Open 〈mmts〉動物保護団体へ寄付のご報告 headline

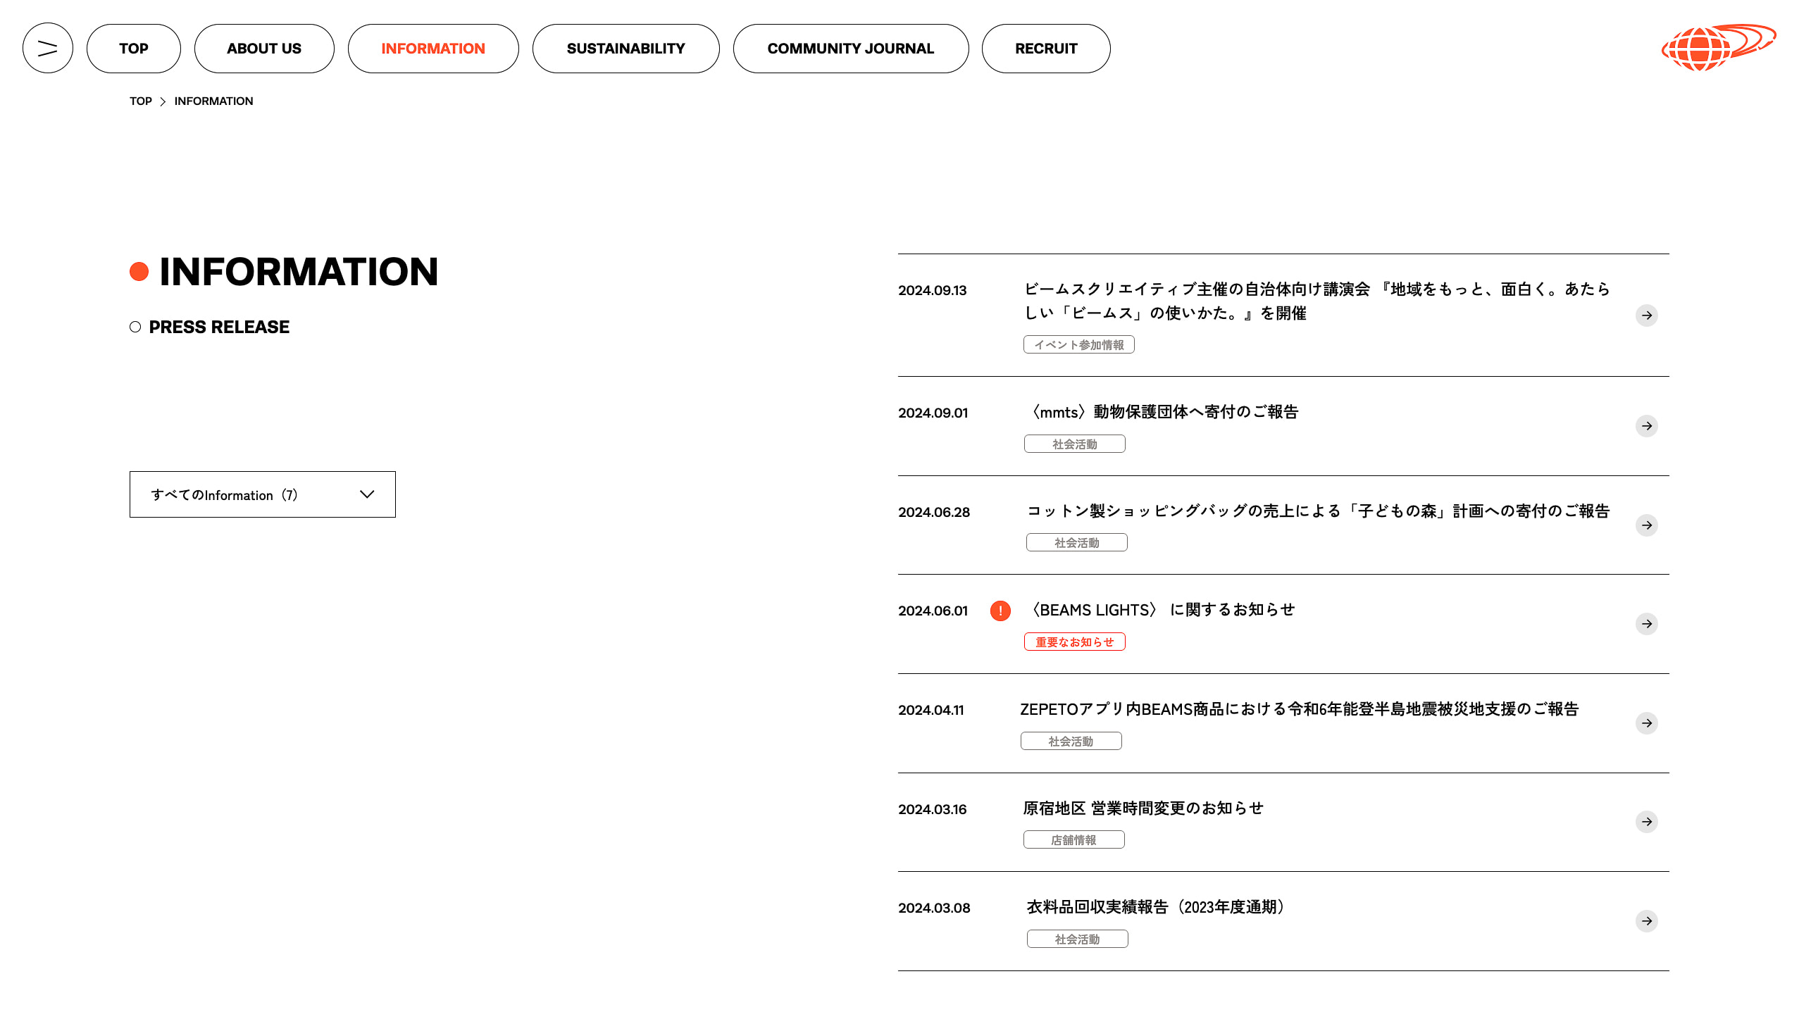coord(1162,412)
